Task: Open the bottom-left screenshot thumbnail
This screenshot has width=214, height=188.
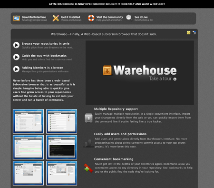Action: (28, 173)
